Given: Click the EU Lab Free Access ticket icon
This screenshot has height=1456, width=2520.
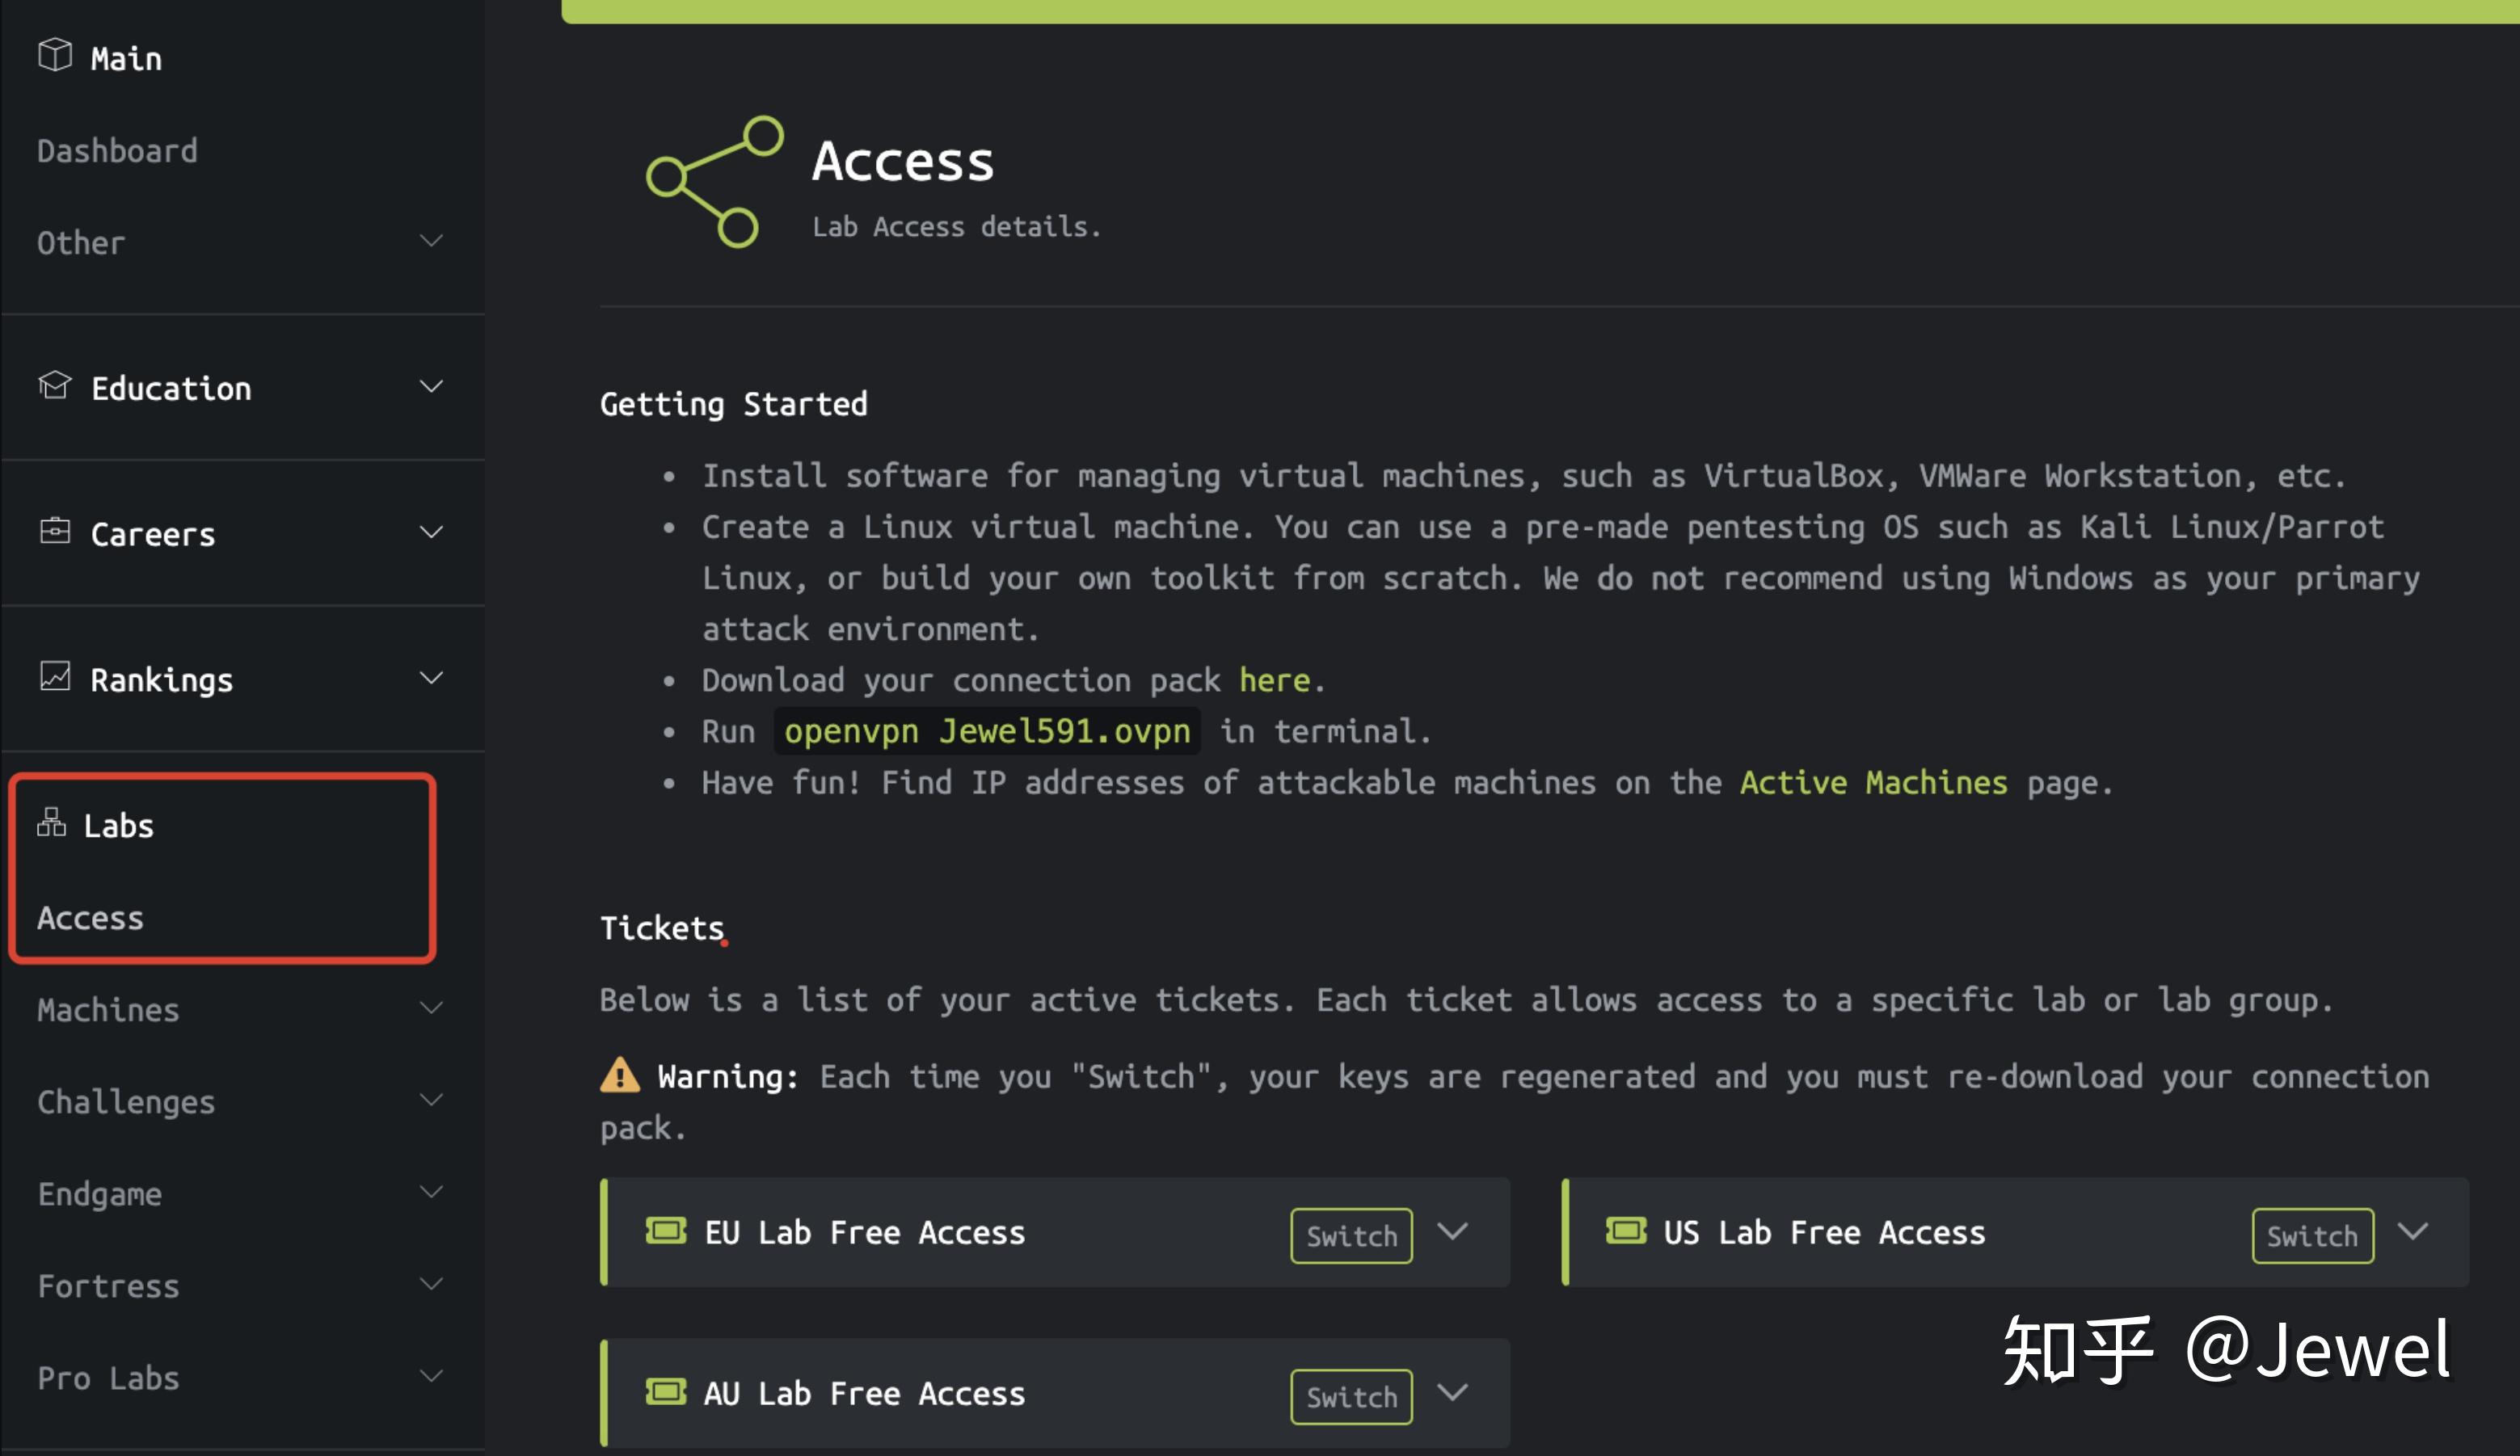Looking at the screenshot, I should pyautogui.click(x=668, y=1231).
